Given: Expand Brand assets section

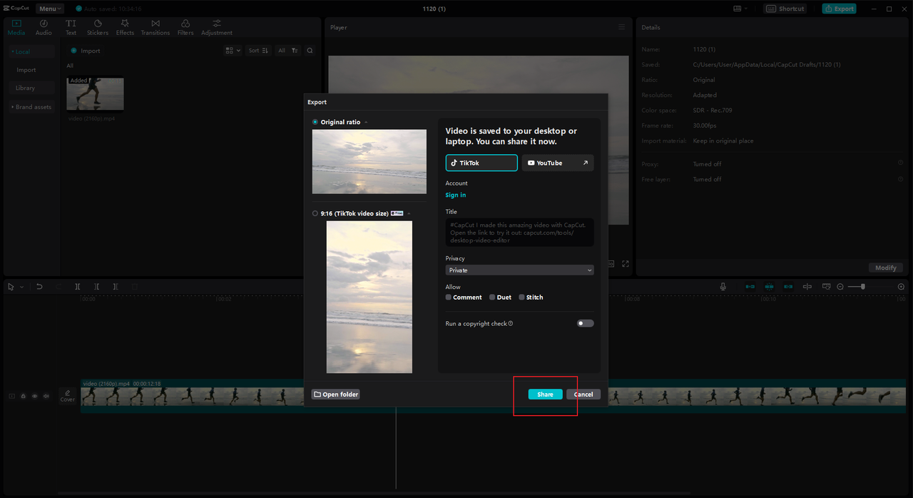Looking at the screenshot, I should click(31, 107).
